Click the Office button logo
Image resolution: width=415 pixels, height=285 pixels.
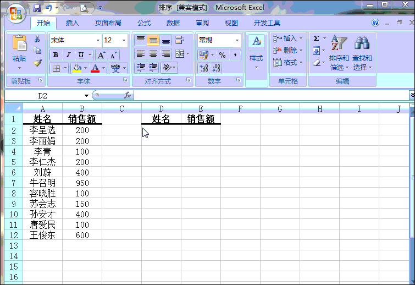coord(15,13)
